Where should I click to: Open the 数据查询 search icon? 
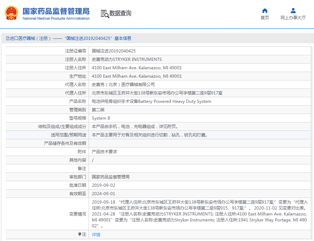[105, 14]
